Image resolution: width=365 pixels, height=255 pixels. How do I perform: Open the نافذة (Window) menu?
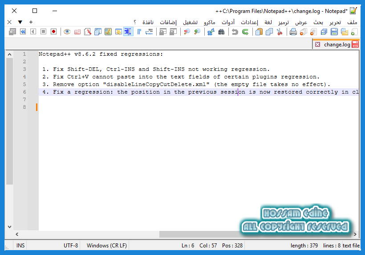pos(148,22)
